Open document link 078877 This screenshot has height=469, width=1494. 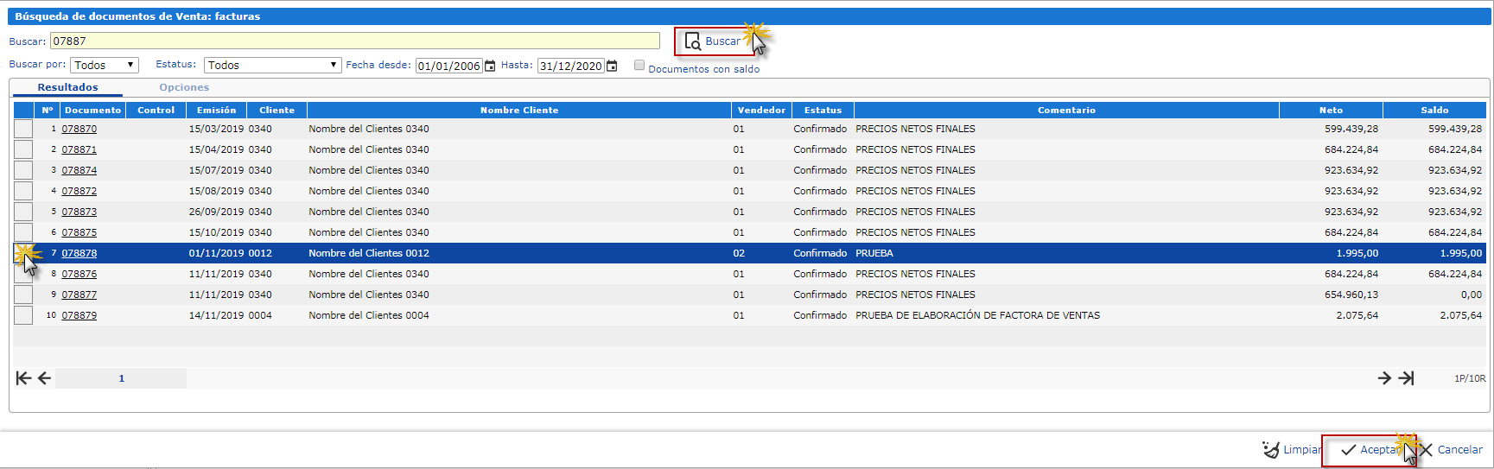pos(79,295)
